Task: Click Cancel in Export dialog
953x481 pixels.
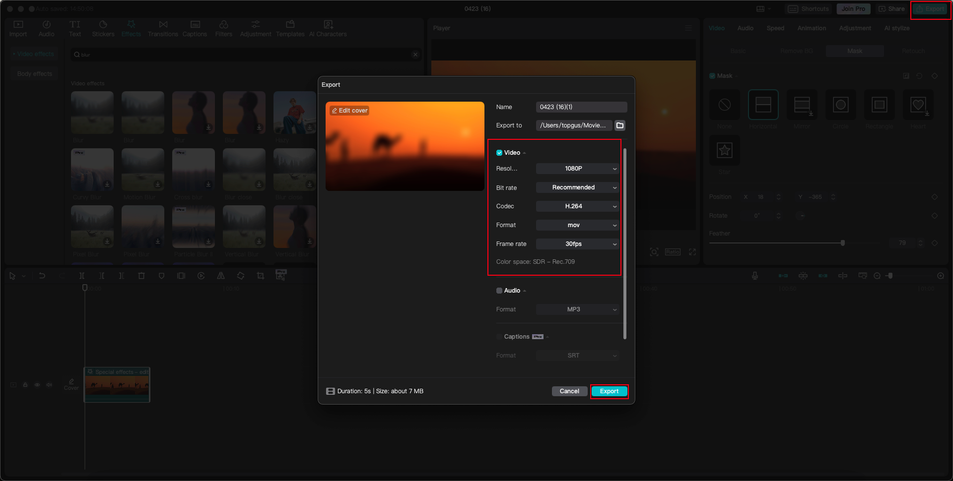Action: pos(569,391)
